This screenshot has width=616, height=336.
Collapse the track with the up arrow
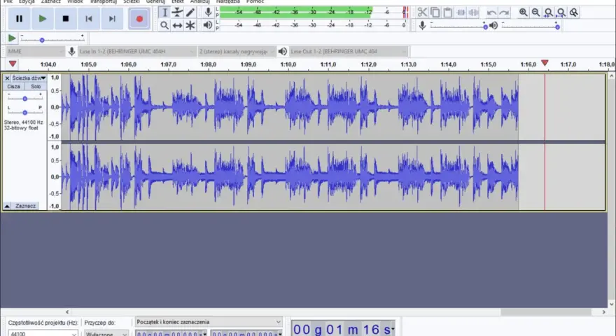tap(7, 206)
